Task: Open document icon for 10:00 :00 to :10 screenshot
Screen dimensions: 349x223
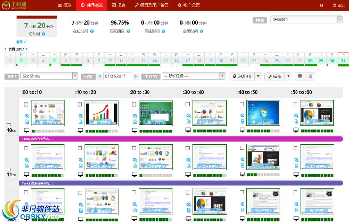Action: tap(27, 122)
